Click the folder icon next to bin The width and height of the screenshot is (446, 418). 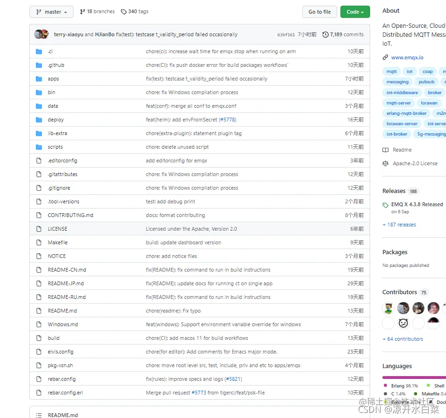[39, 92]
